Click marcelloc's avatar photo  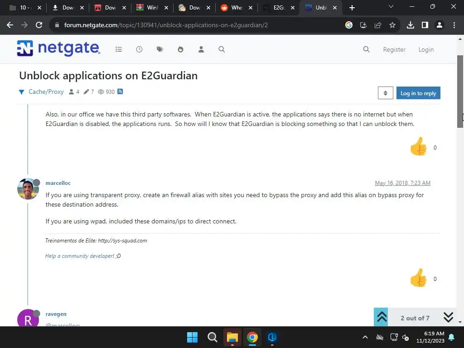coord(28,189)
